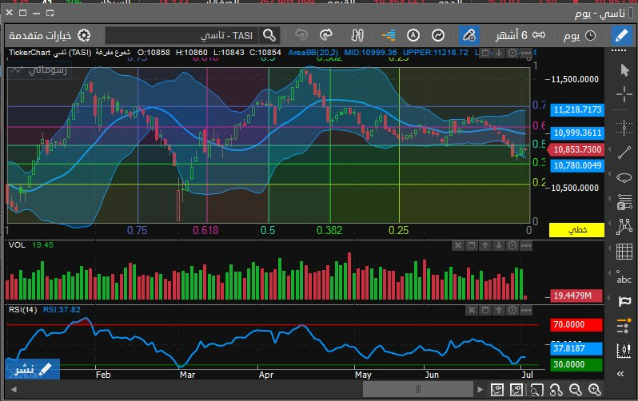Viewport: 638px width, 401px height.
Task: Select the pattern zigzag drawing tool
Action: click(624, 227)
